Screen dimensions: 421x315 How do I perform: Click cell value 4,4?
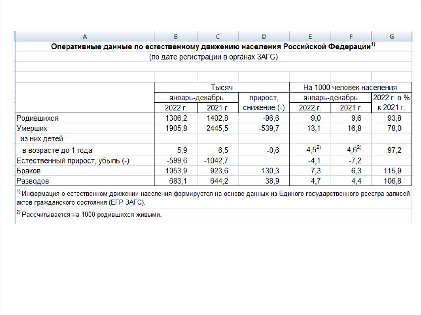point(356,181)
